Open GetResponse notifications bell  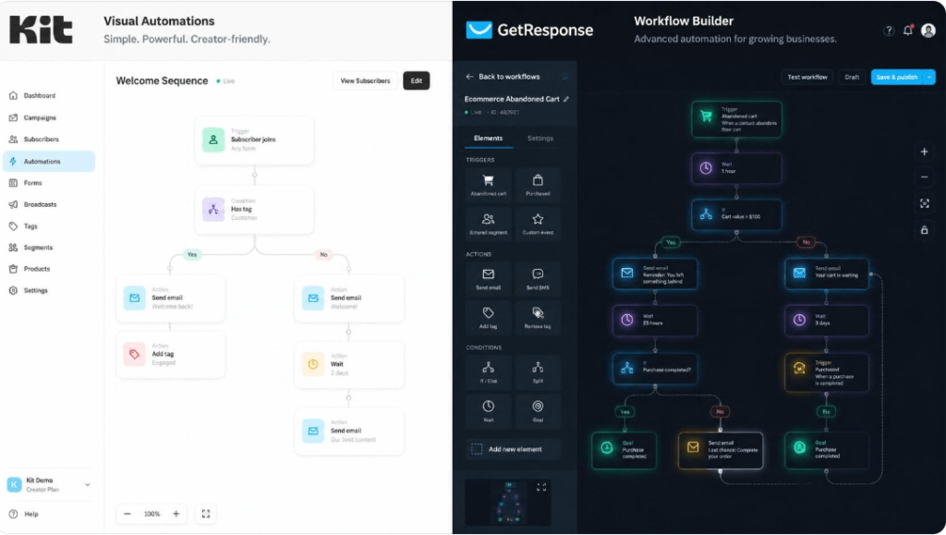(908, 30)
